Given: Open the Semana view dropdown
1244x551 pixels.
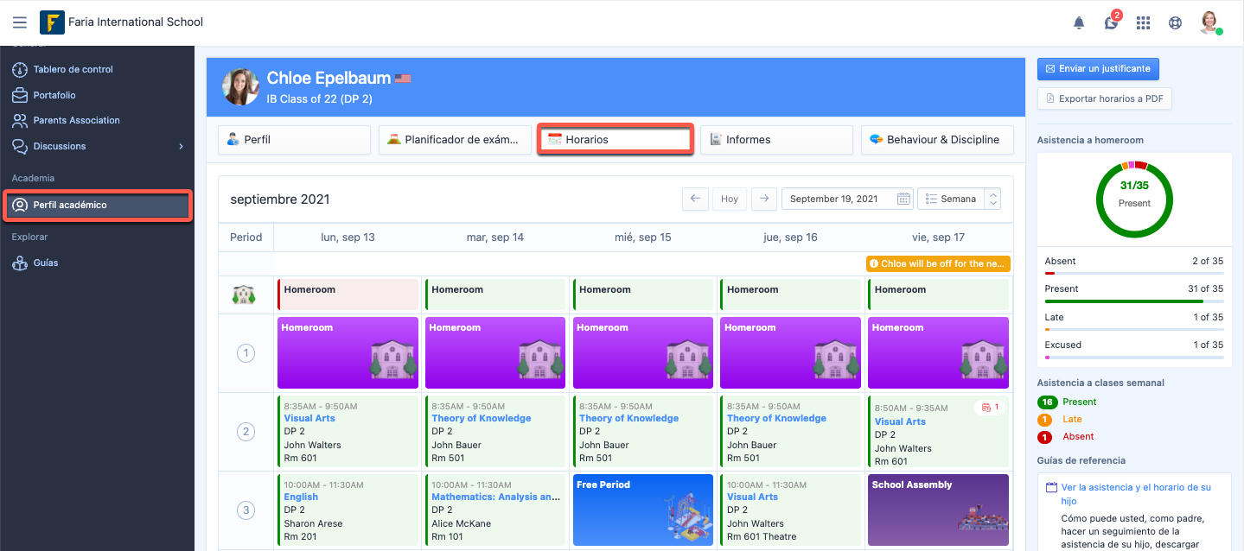Looking at the screenshot, I should pyautogui.click(x=958, y=199).
